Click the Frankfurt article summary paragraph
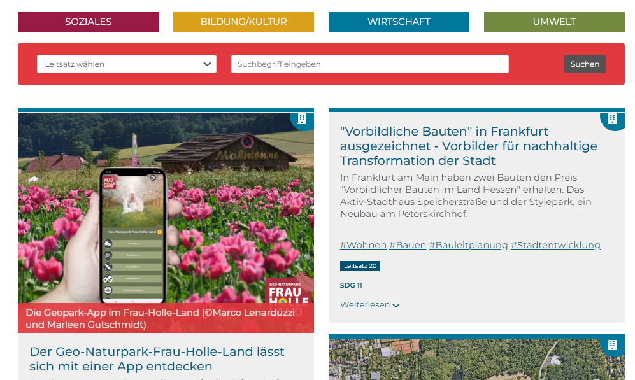The height and width of the screenshot is (380, 635). [466, 196]
